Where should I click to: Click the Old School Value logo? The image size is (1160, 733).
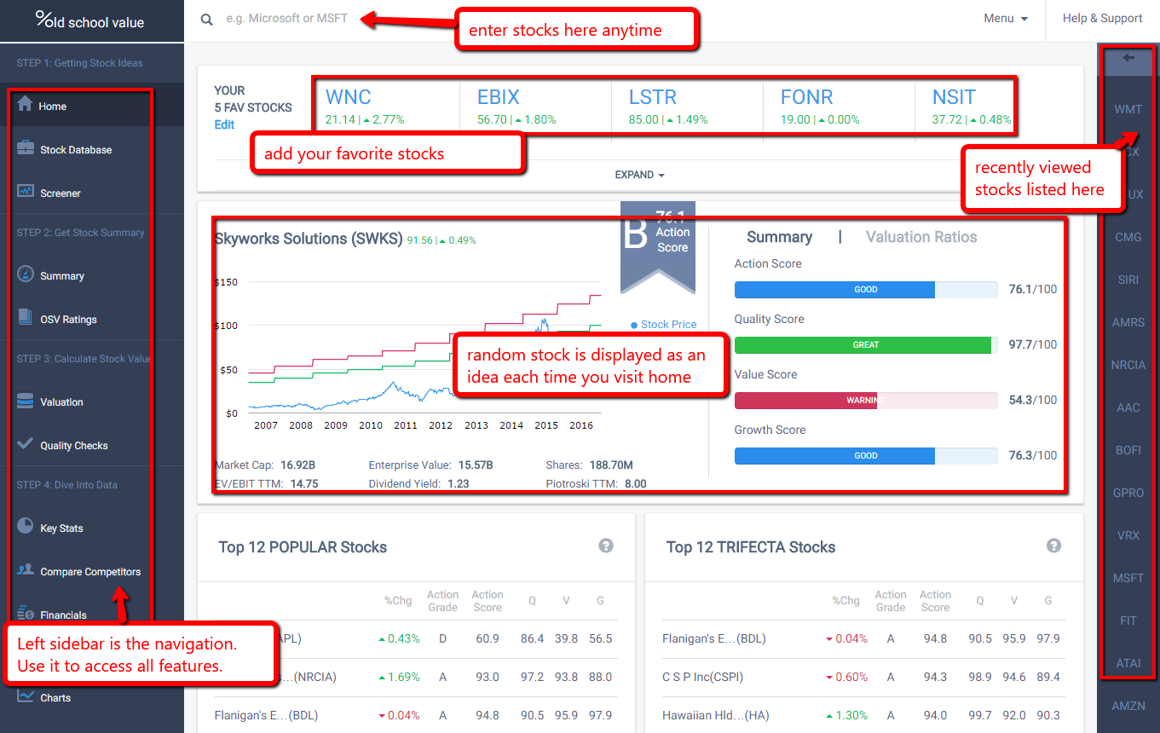[x=90, y=20]
